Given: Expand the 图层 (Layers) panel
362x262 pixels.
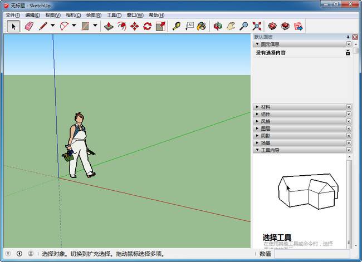Looking at the screenshot, I should click(266, 128).
